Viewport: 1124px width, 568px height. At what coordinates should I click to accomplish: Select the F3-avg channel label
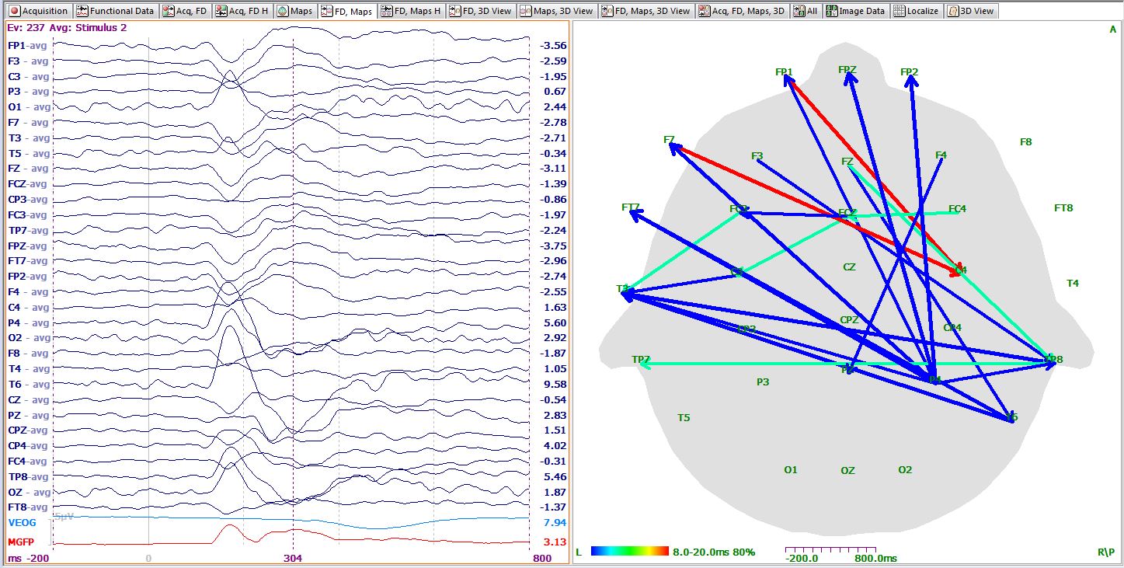coord(29,61)
